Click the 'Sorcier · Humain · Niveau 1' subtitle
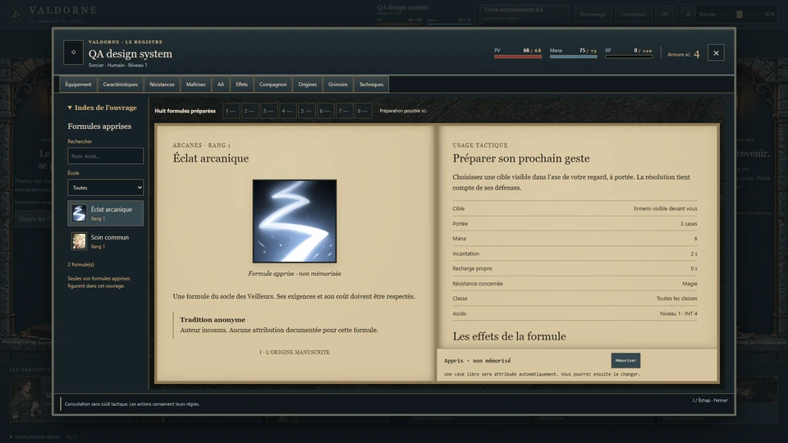The width and height of the screenshot is (788, 443). (x=117, y=66)
